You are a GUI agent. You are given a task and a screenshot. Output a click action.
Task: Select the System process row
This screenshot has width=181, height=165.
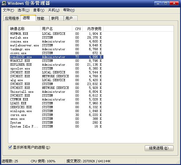[56, 122]
